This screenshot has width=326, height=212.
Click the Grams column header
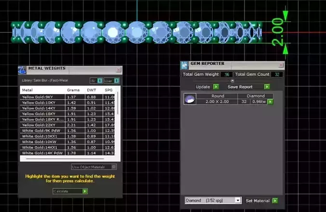coord(73,90)
